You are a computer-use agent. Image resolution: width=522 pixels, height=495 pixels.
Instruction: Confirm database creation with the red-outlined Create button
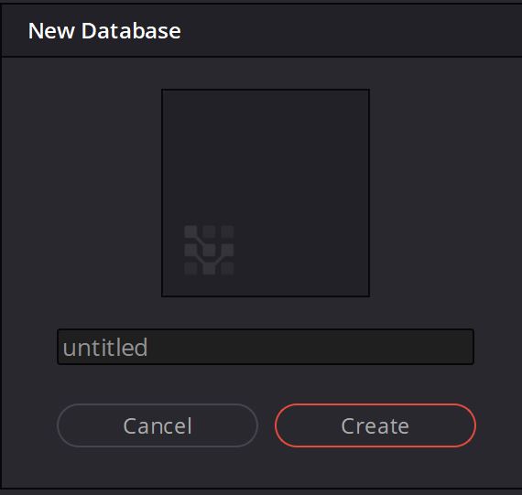[375, 425]
